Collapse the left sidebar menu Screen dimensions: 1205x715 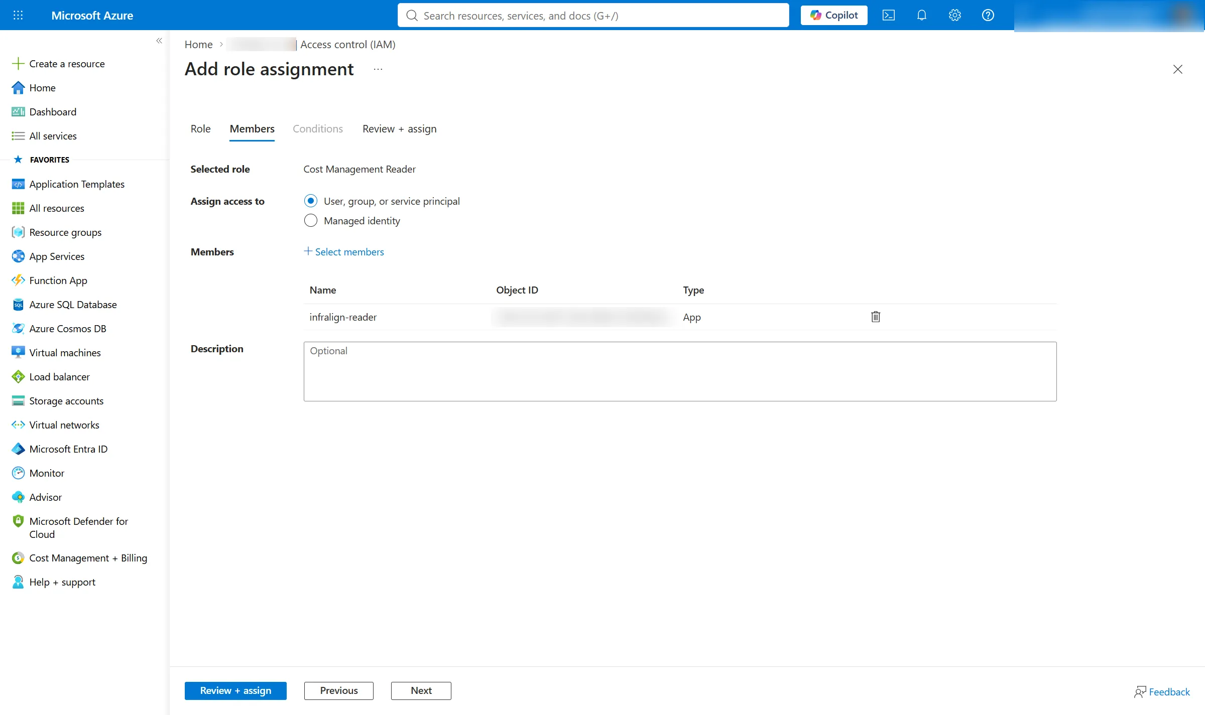[159, 41]
